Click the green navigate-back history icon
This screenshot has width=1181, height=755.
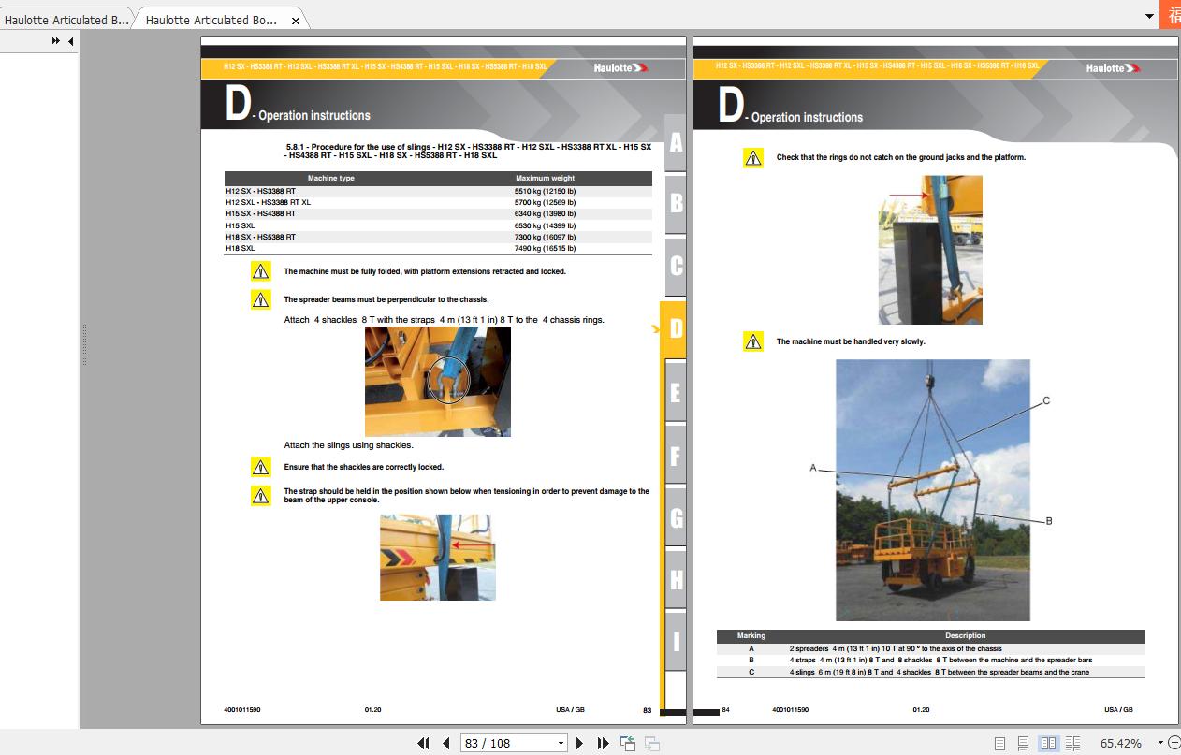click(x=626, y=743)
